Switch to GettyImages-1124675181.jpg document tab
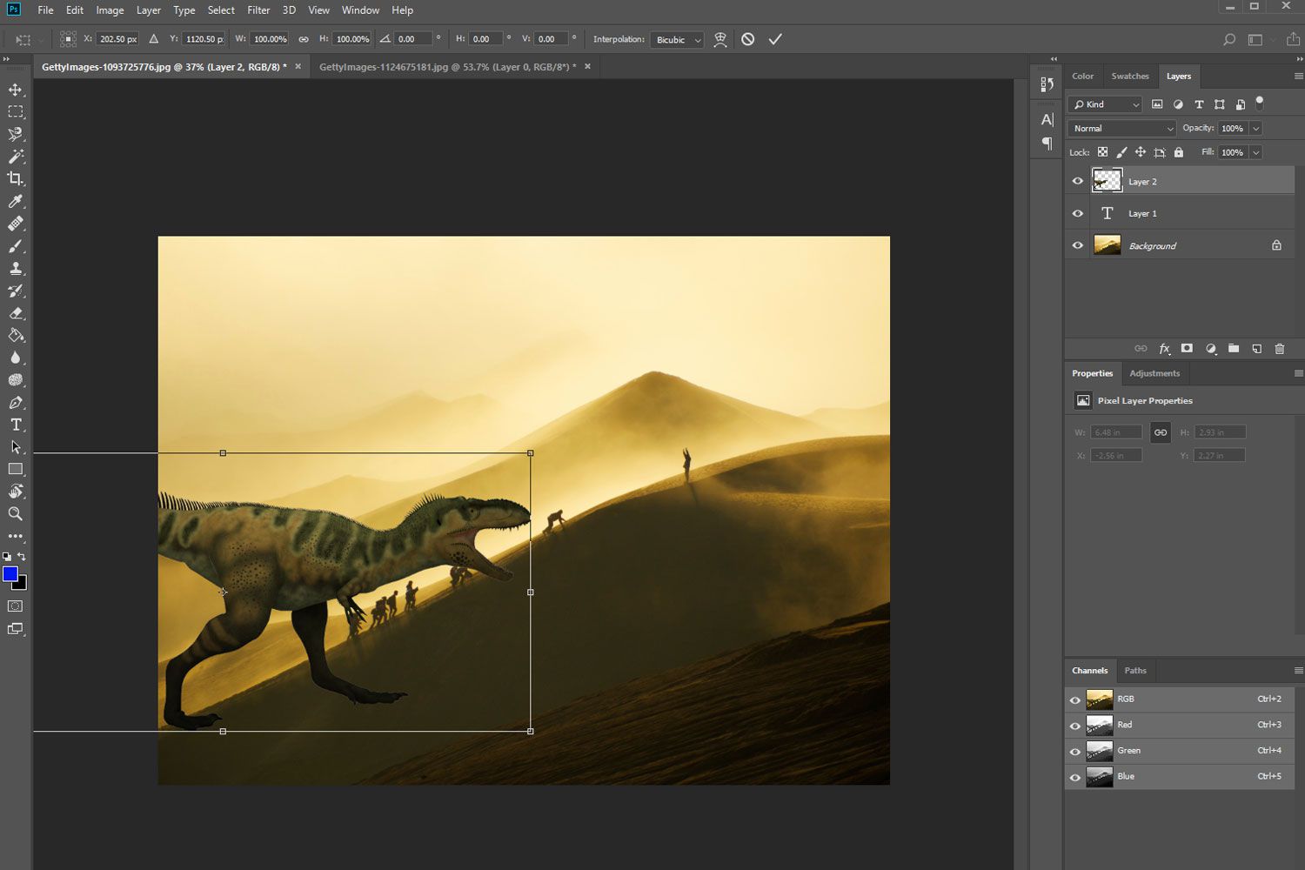 (x=447, y=66)
